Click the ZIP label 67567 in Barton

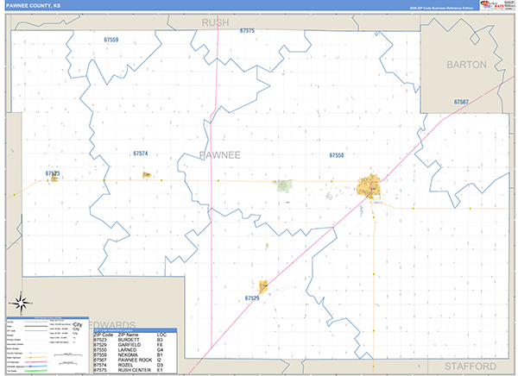(461, 102)
